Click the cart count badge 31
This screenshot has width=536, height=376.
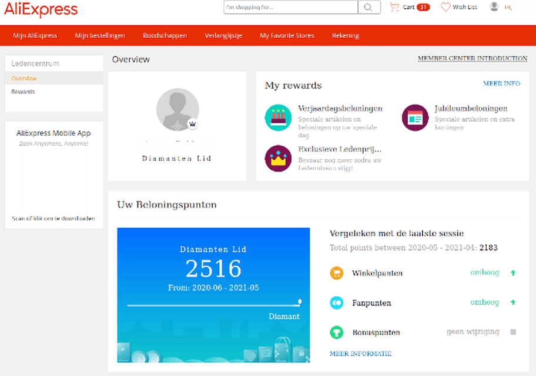(423, 7)
